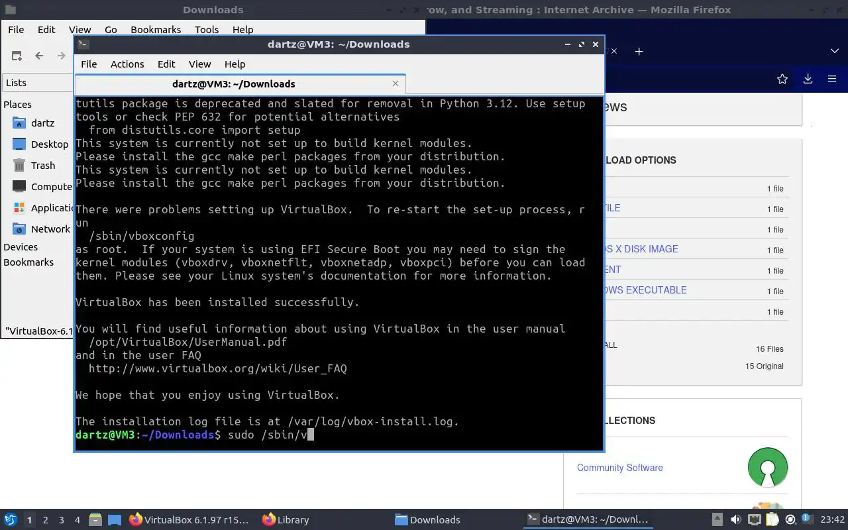Open the terminal Actions menu
The height and width of the screenshot is (530, 848).
pos(127,64)
